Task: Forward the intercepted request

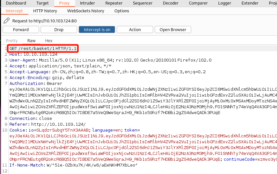Action: coord(21,29)
